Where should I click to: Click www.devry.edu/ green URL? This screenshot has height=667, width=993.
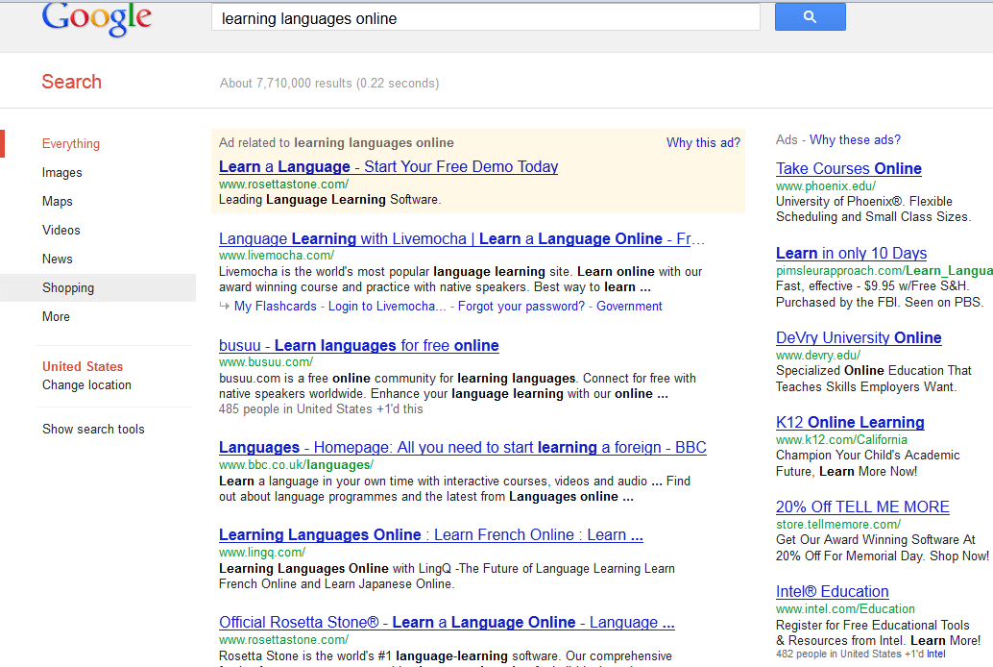(818, 355)
